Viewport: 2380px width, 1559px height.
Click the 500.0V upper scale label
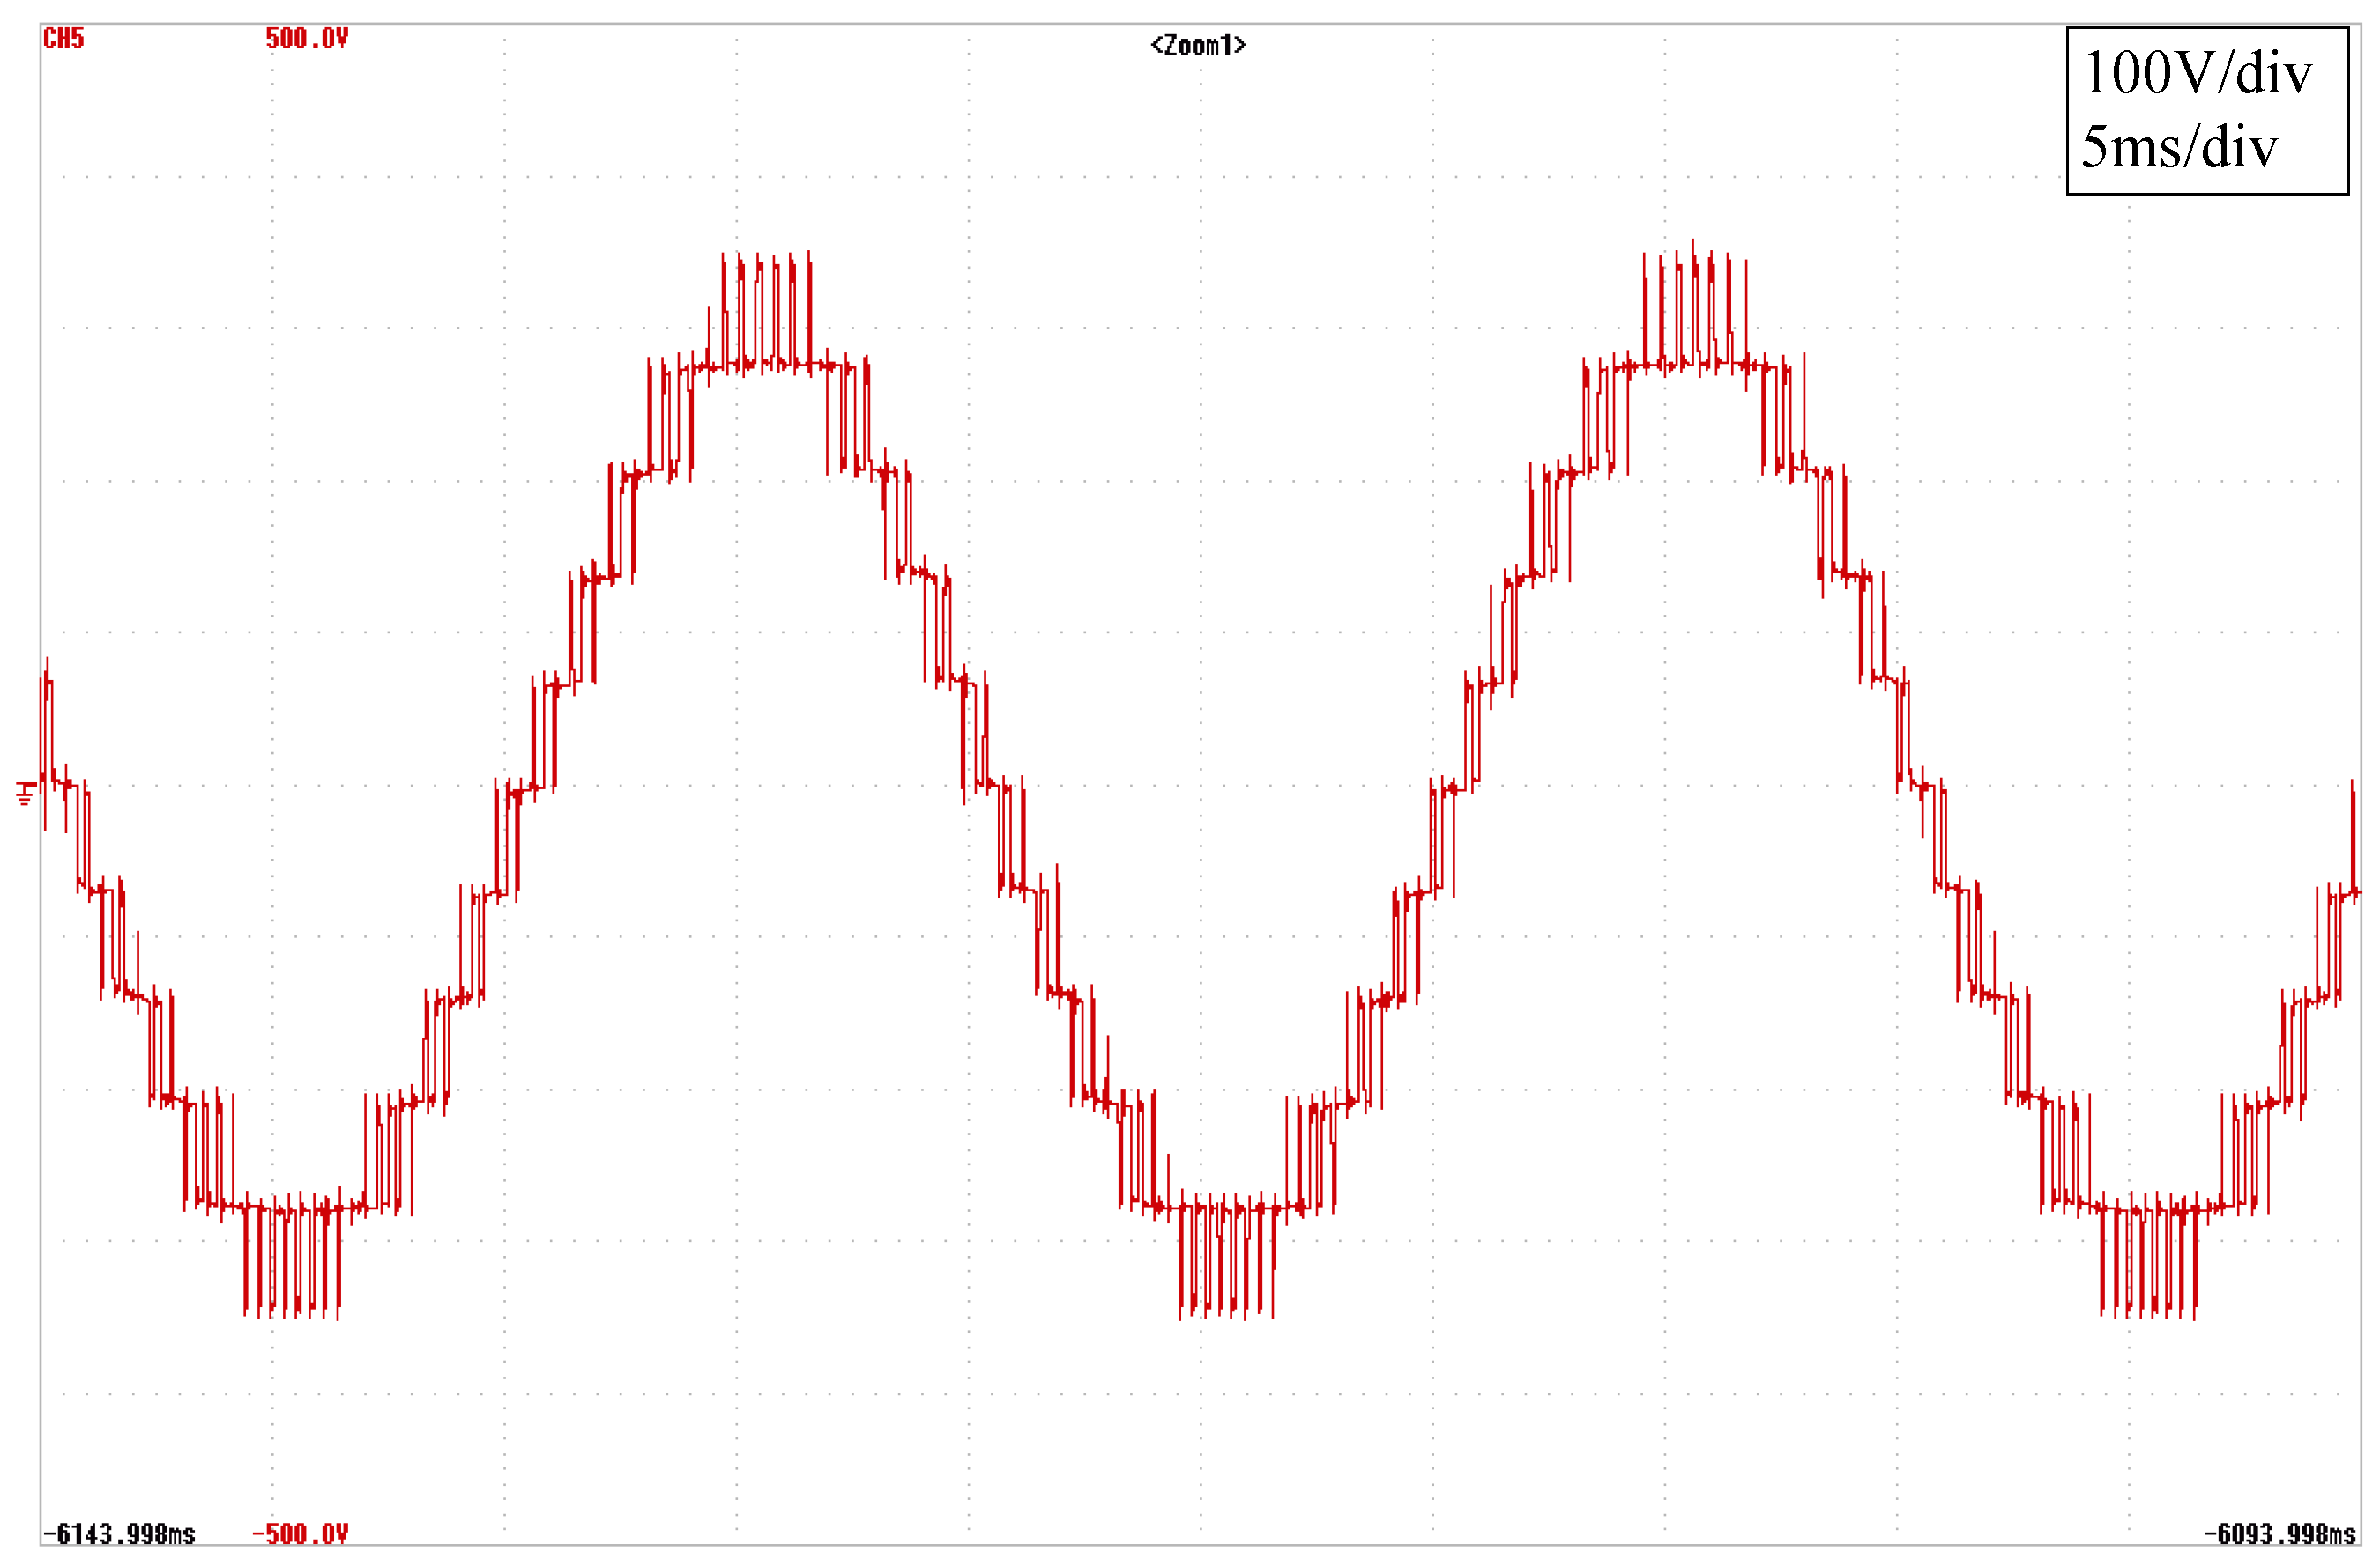[x=306, y=39]
